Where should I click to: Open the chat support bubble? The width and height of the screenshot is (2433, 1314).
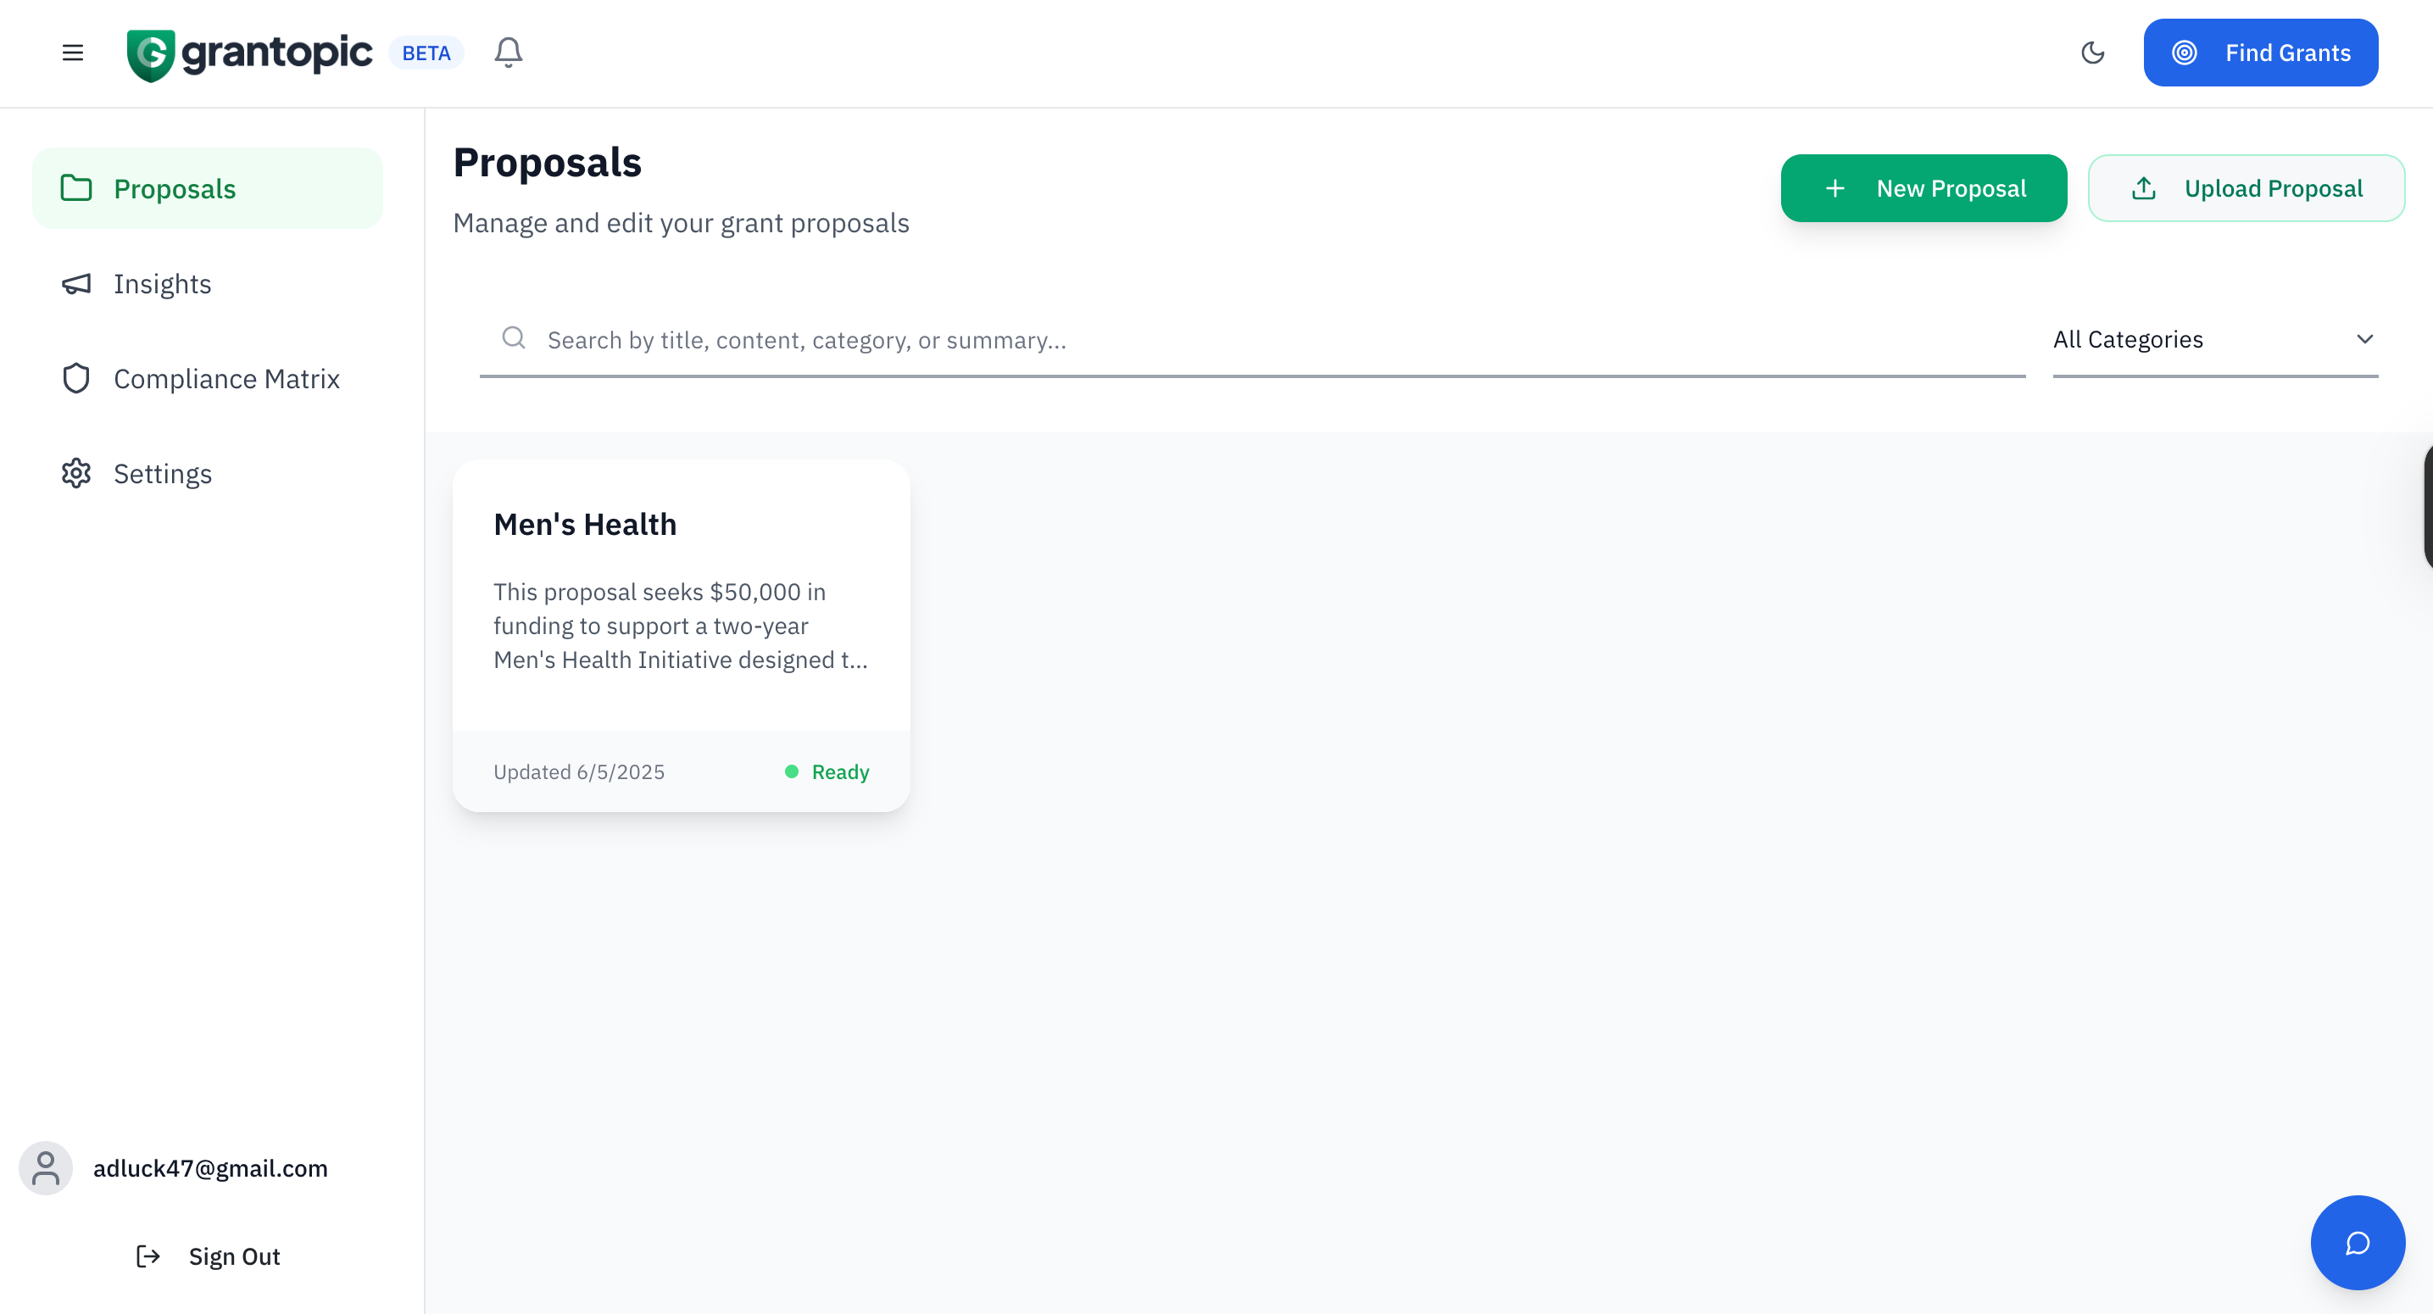pyautogui.click(x=2357, y=1242)
